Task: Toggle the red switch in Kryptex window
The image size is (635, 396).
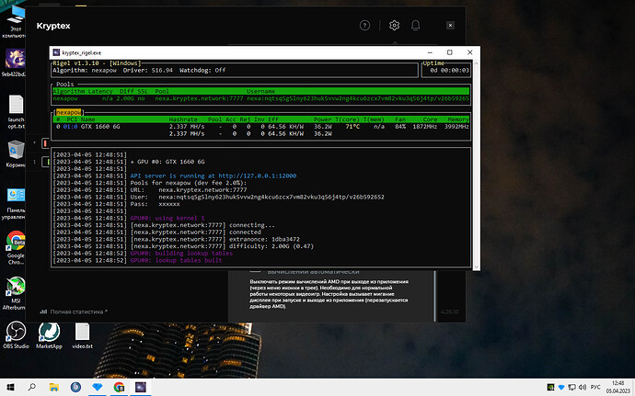Action: point(45,143)
